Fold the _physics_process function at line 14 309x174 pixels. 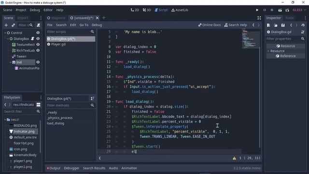(x=112, y=77)
